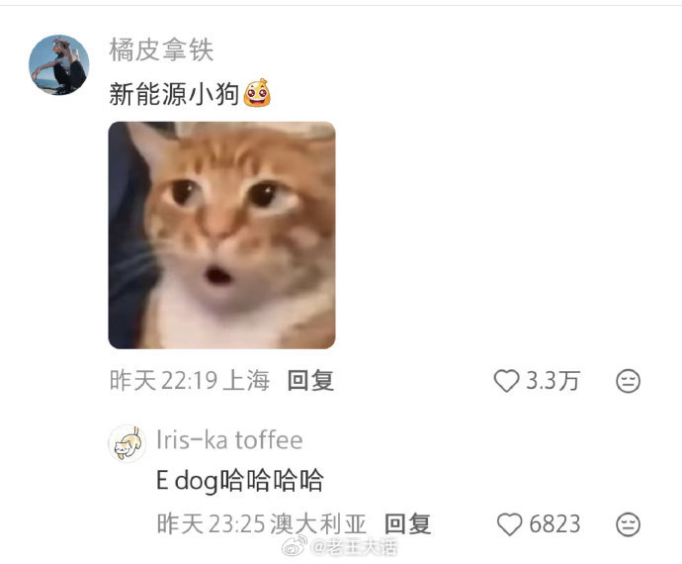Open Iris-ka toffee's cat avatar
682x564 pixels.
point(127,443)
